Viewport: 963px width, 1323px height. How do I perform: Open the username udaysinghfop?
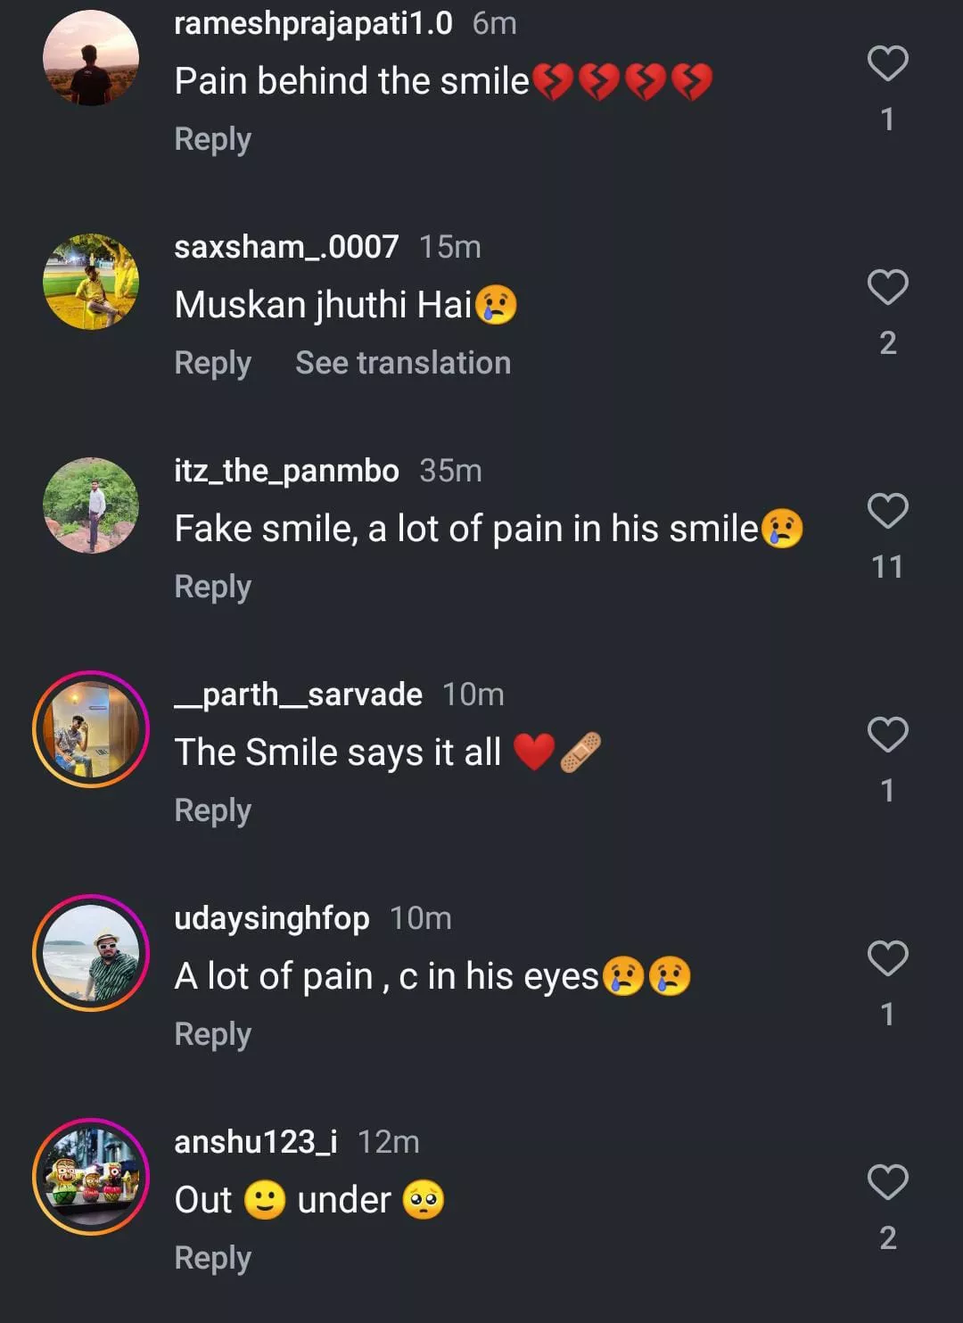coord(272,918)
